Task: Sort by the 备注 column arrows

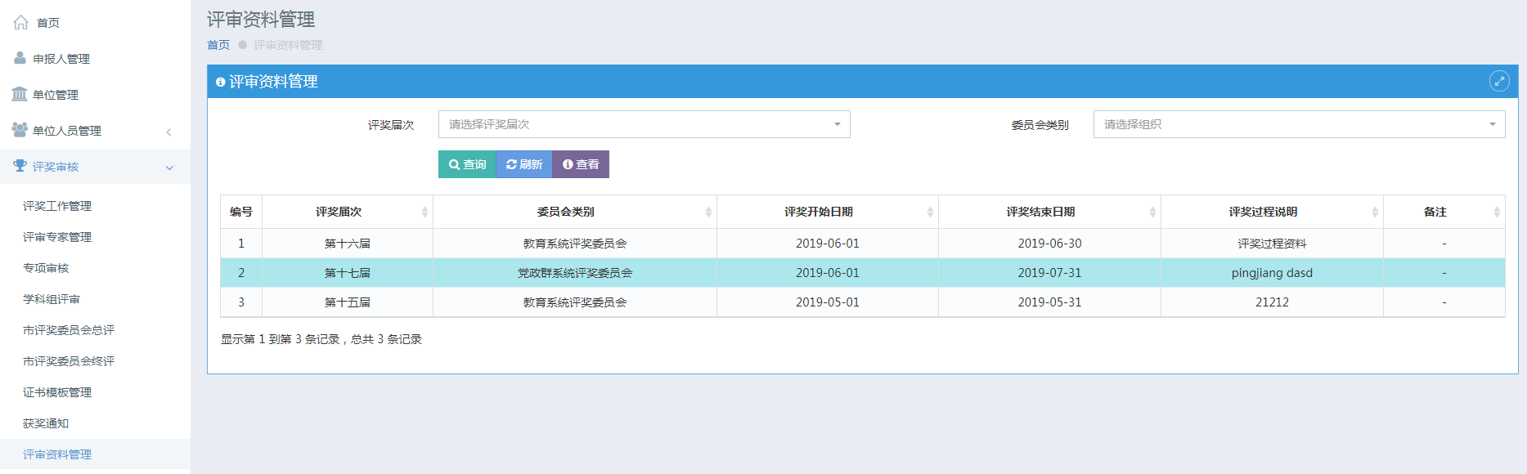Action: (x=1497, y=212)
